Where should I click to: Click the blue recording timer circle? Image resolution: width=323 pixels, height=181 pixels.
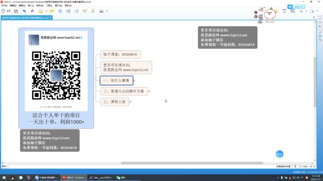[279, 154]
